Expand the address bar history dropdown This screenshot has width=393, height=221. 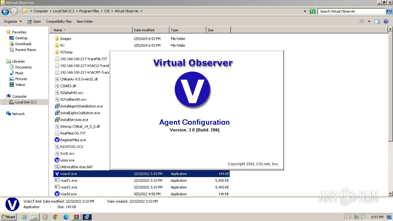tap(305, 11)
